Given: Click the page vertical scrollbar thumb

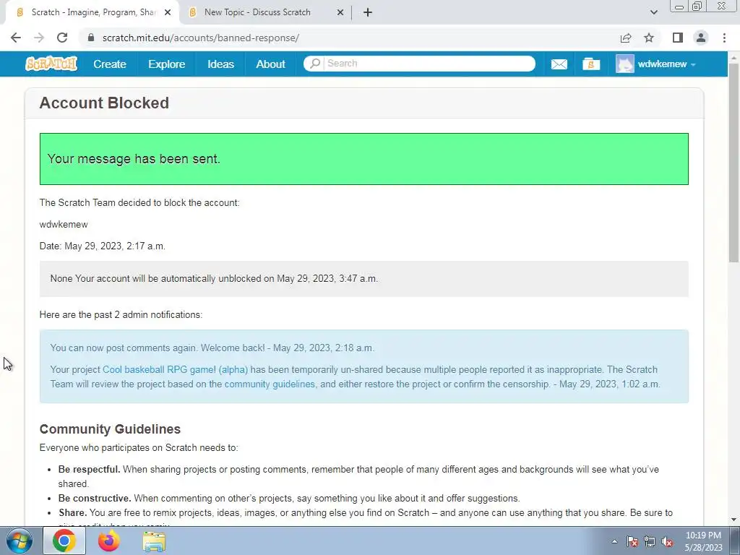Looking at the screenshot, I should pyautogui.click(x=733, y=162).
